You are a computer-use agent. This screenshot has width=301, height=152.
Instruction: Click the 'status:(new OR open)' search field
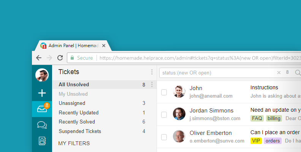(x=218, y=73)
